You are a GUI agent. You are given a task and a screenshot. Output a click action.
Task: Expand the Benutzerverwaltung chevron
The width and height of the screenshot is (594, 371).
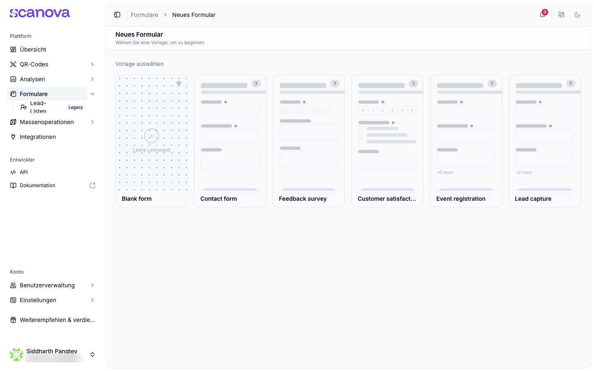(x=92, y=285)
